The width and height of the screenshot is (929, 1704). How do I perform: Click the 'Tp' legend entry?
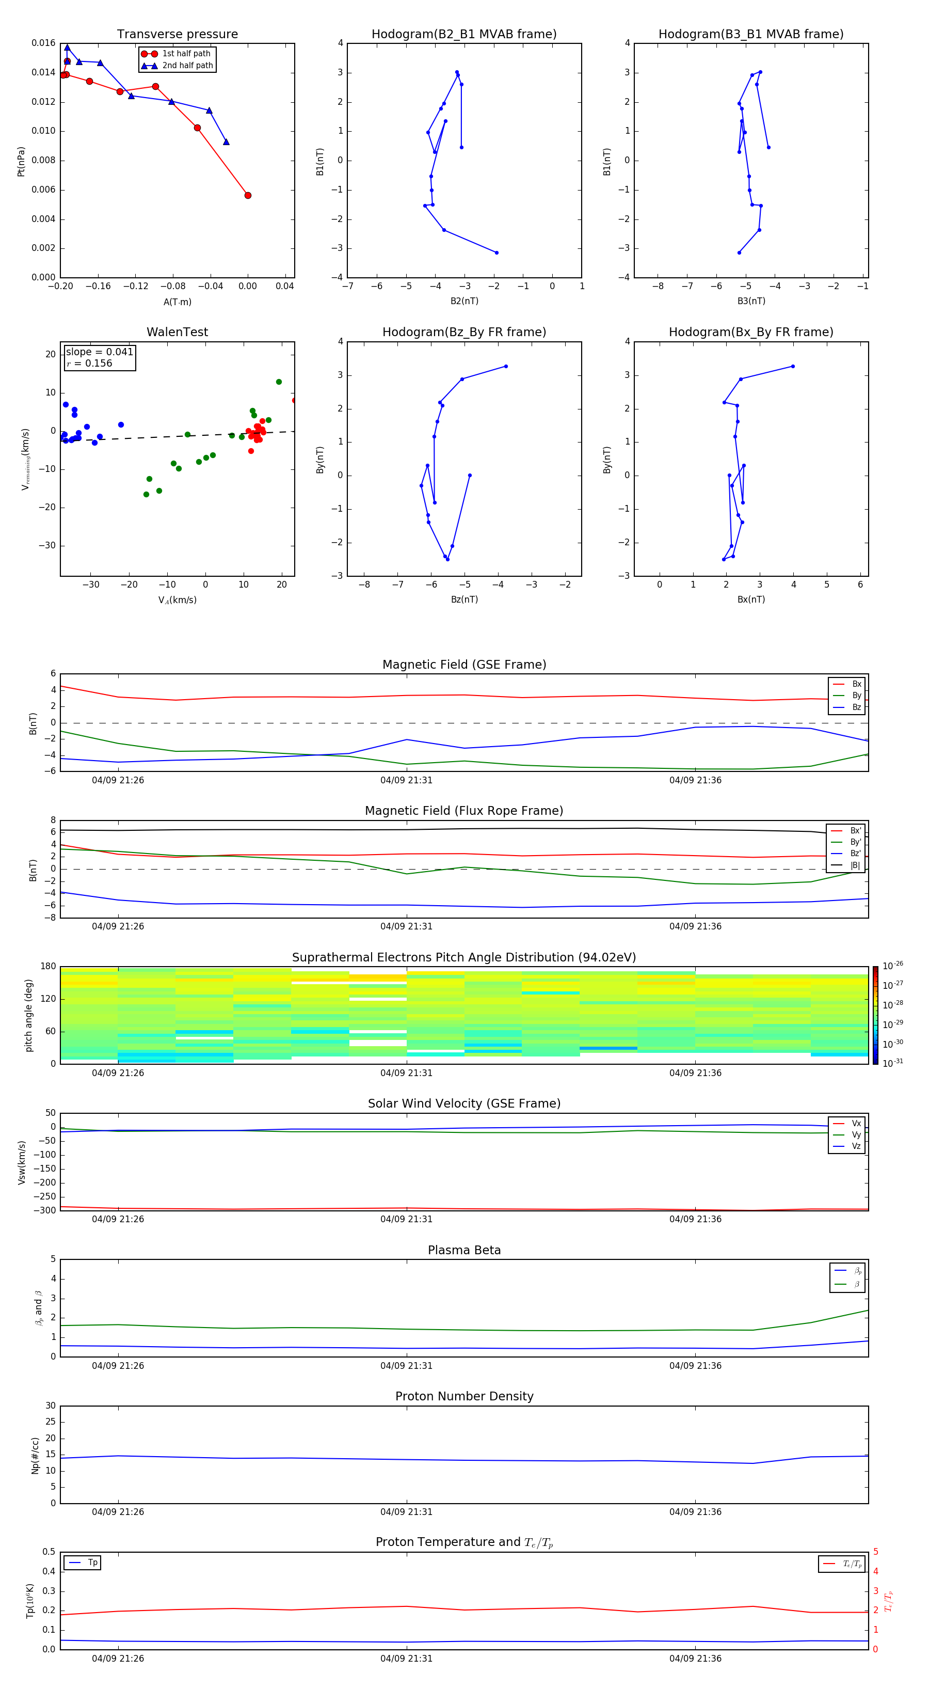coord(82,1563)
